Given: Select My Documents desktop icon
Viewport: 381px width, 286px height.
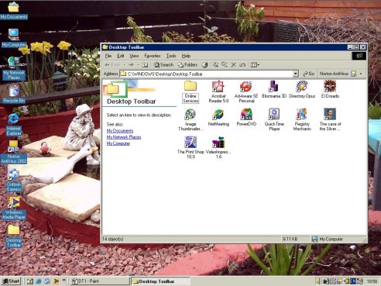Looking at the screenshot, I should coord(14,11).
